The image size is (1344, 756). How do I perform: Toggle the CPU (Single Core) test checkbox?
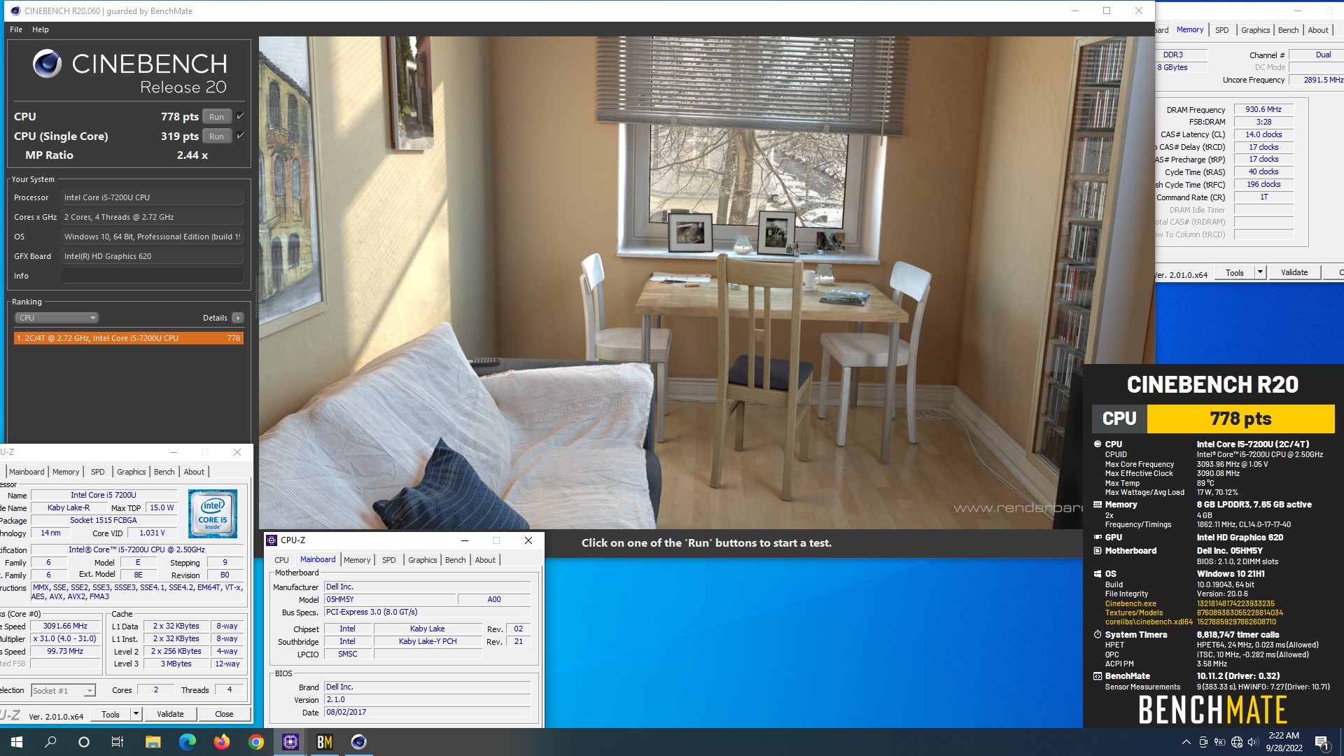coord(240,136)
